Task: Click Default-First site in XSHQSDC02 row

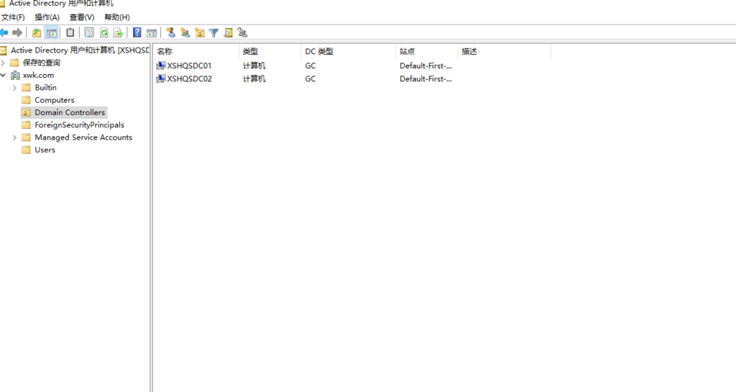Action: 425,79
